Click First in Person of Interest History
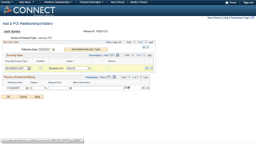This screenshot has height=144, width=256. click(x=124, y=77)
